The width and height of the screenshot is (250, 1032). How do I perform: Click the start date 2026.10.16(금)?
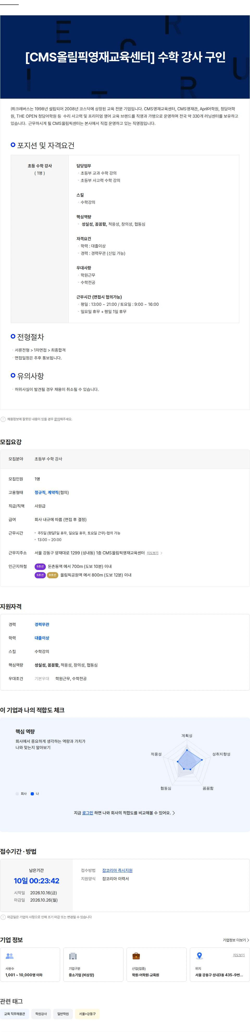coord(43,892)
